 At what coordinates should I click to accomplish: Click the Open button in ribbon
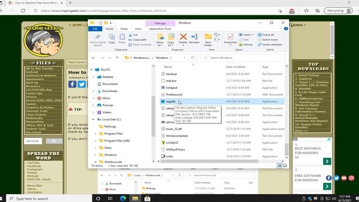[246, 35]
